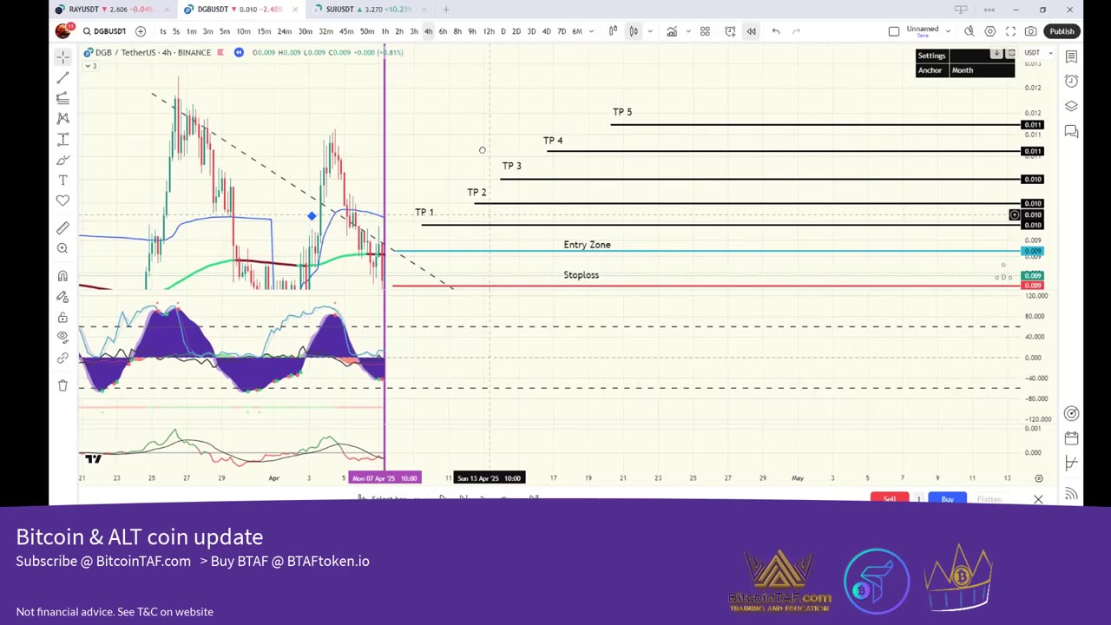Toggle magnet mode
The height and width of the screenshot is (625, 1111).
62,276
